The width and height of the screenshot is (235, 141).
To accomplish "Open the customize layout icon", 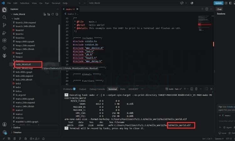I will pos(226,3).
